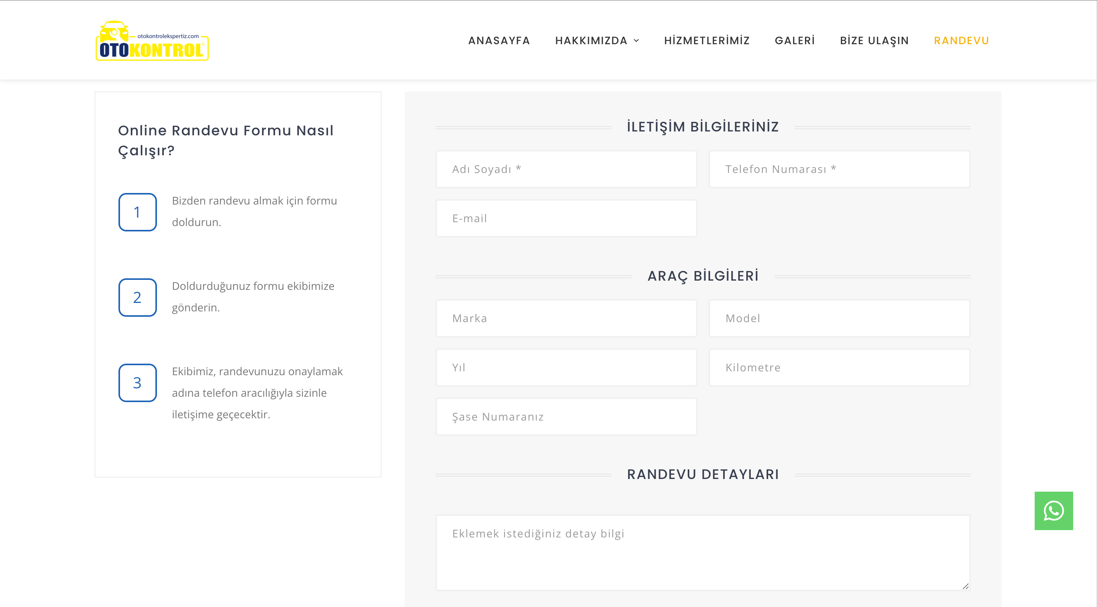The width and height of the screenshot is (1097, 607).
Task: Focus the Telefon Numarası field
Action: [x=839, y=169]
